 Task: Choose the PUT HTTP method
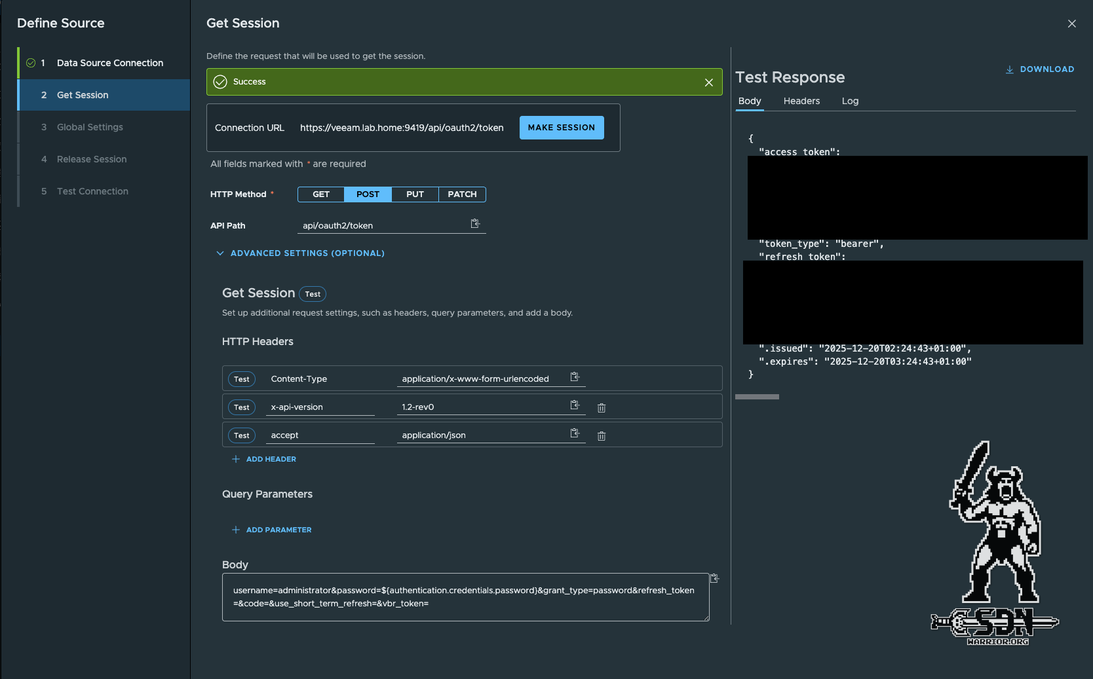pos(415,194)
